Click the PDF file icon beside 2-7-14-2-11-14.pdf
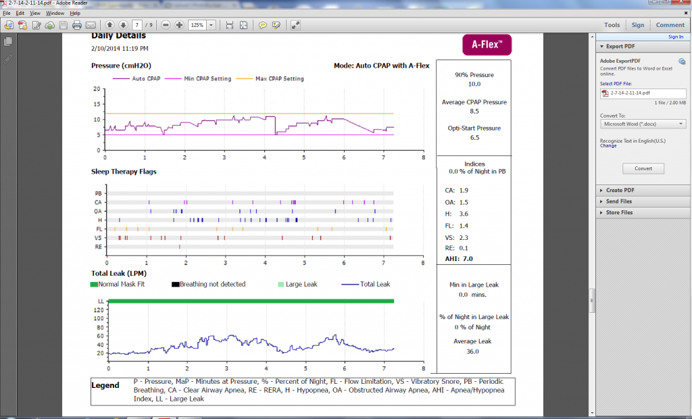The width and height of the screenshot is (692, 419). point(605,93)
